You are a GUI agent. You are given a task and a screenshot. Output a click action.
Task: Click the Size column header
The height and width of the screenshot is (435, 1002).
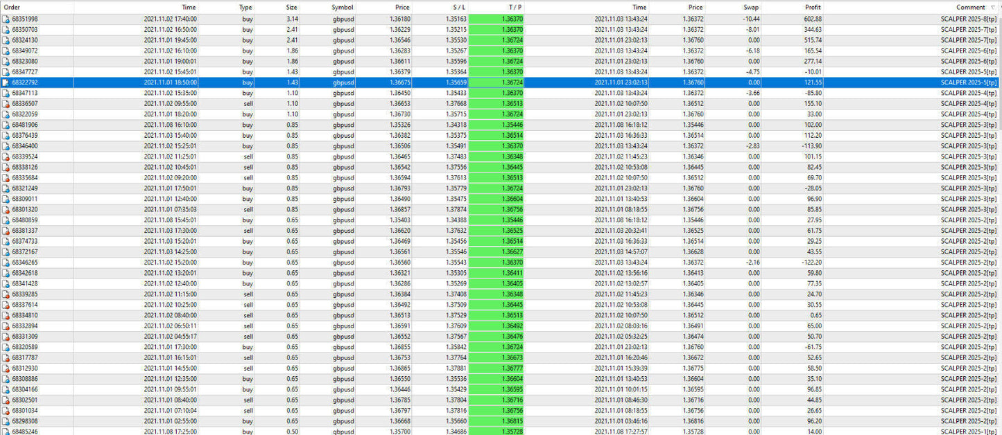coord(291,8)
